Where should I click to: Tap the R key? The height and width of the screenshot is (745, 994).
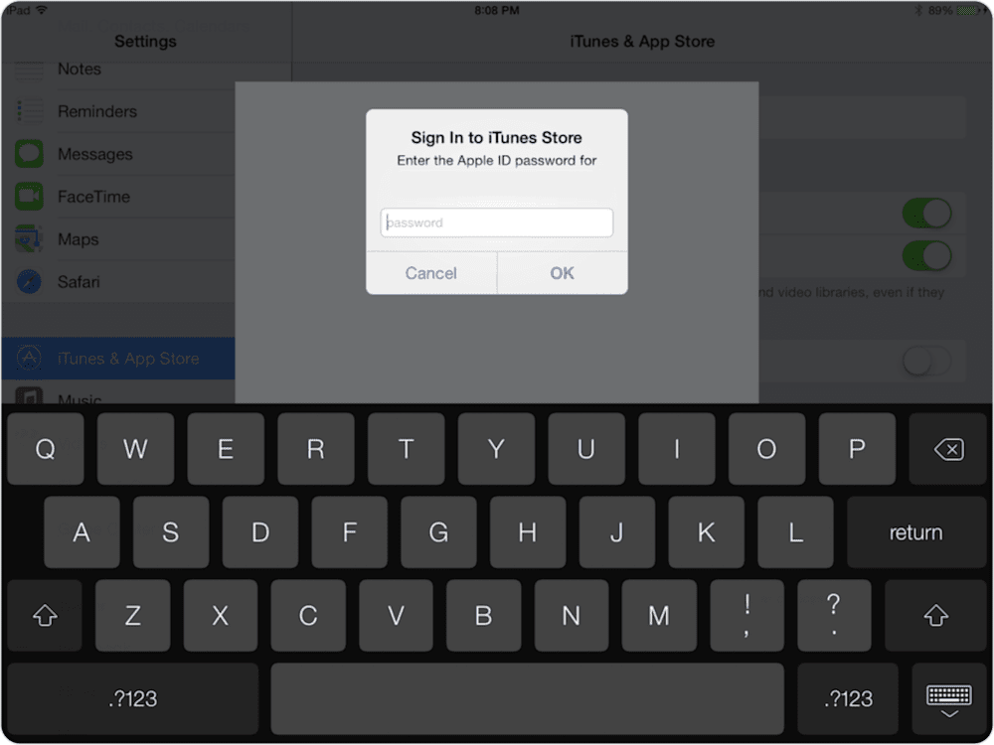click(316, 449)
